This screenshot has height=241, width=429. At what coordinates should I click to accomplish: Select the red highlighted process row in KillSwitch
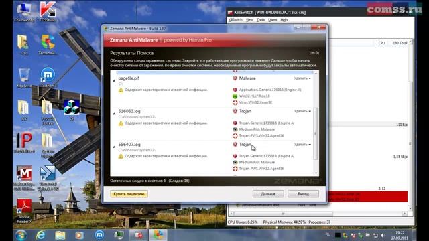367,197
